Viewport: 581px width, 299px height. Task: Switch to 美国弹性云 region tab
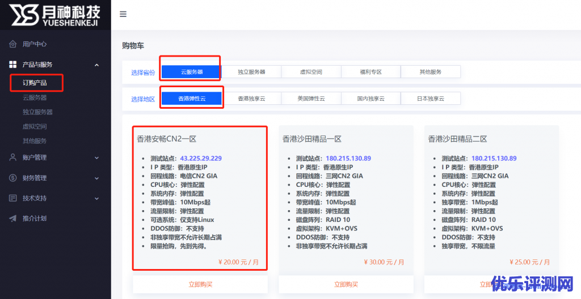311,99
